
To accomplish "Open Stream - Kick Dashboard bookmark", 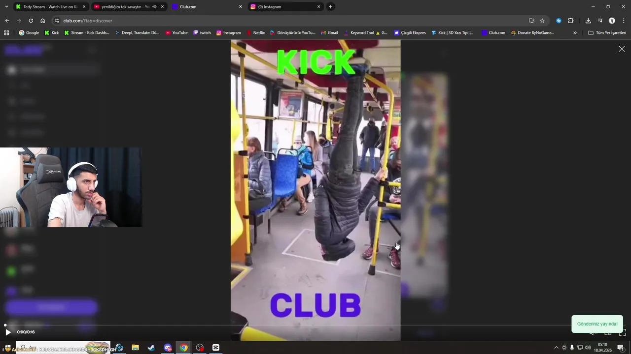I will [87, 33].
